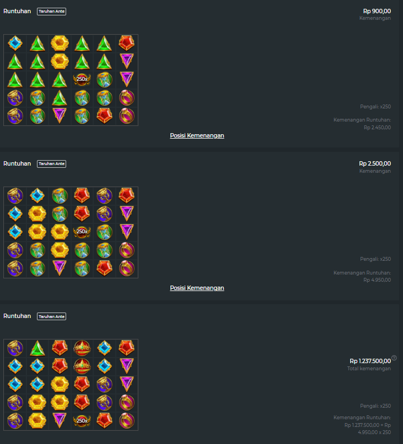Click the purple inverted triangle in the first grid's bottom row
Screen dimensions: 403x444
click(x=60, y=116)
